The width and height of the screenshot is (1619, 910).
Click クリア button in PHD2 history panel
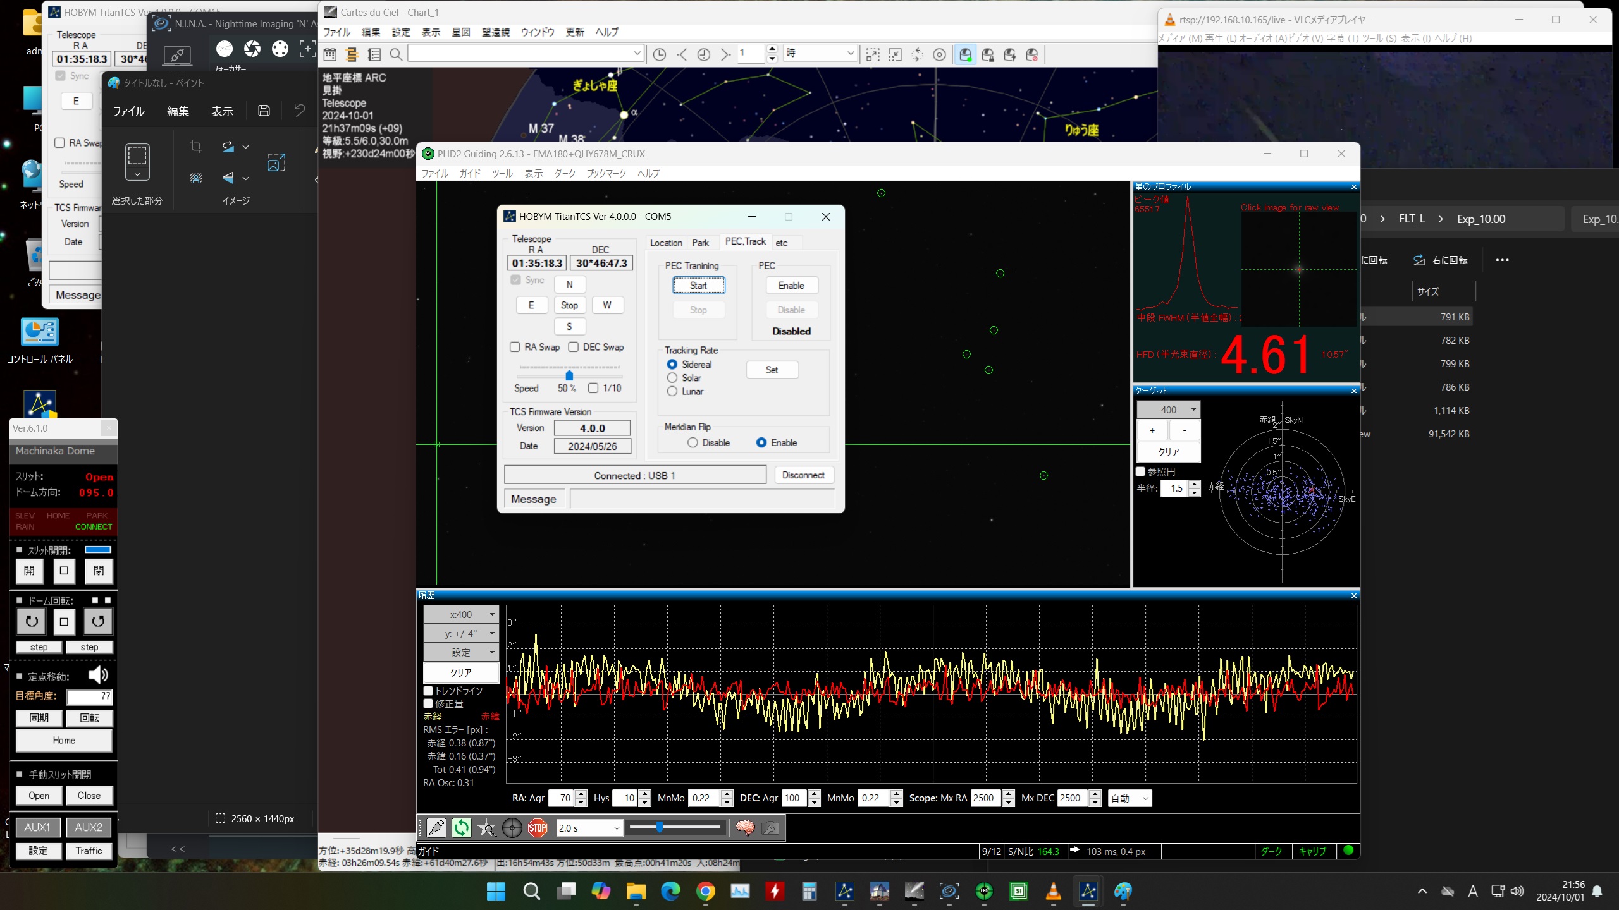[x=461, y=672]
